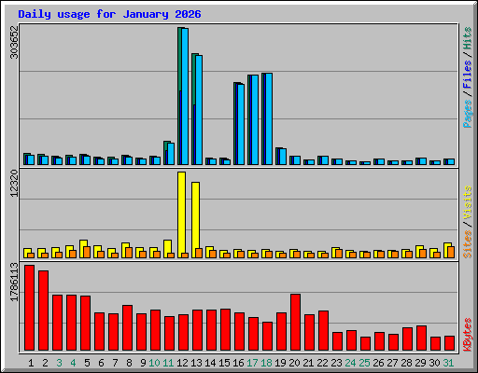Screen dimensions: 478x373
Task: Select the 1786113 axis value
Action: (x=14, y=283)
